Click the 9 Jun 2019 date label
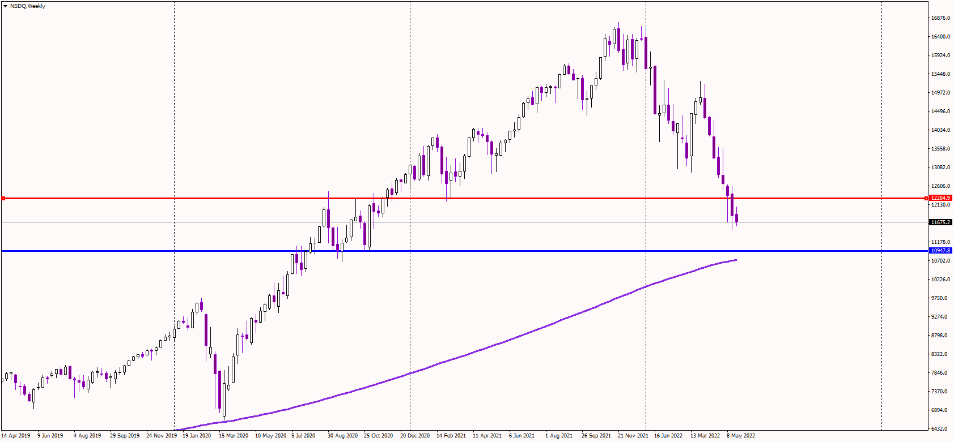The width and height of the screenshot is (954, 442). 50,436
